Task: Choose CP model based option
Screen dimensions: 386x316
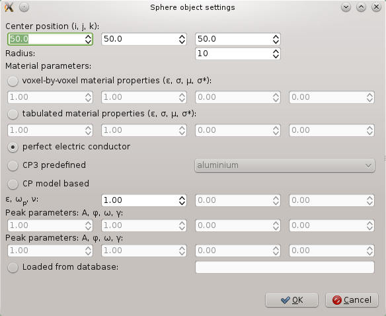Action: click(13, 184)
